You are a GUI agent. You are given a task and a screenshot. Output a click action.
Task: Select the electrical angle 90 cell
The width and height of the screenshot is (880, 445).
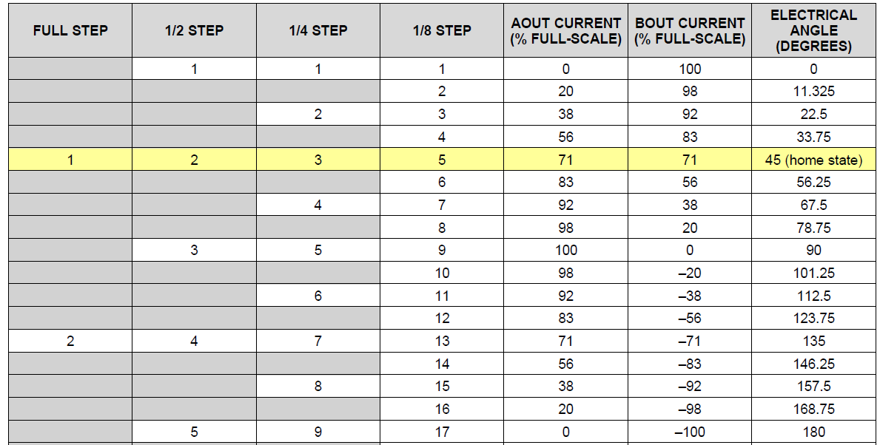tap(814, 250)
